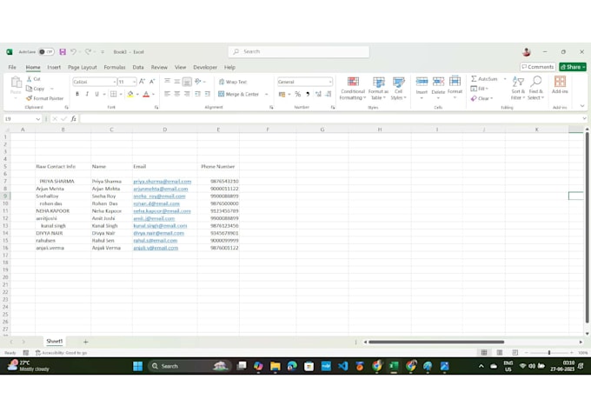591x399 pixels.
Task: Open the Formulas tab
Action: 115,67
